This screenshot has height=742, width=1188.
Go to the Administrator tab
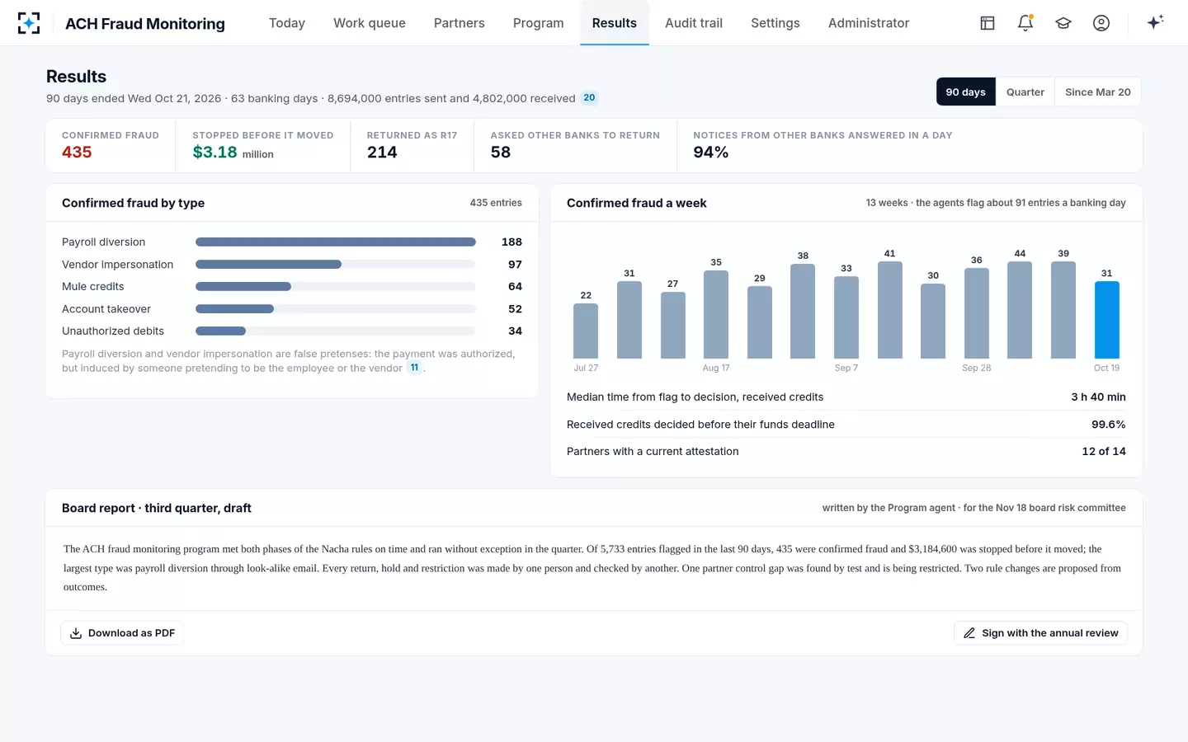tap(869, 23)
